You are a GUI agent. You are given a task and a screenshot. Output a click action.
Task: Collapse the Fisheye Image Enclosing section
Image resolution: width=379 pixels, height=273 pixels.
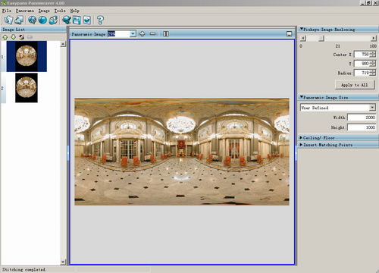coord(302,29)
